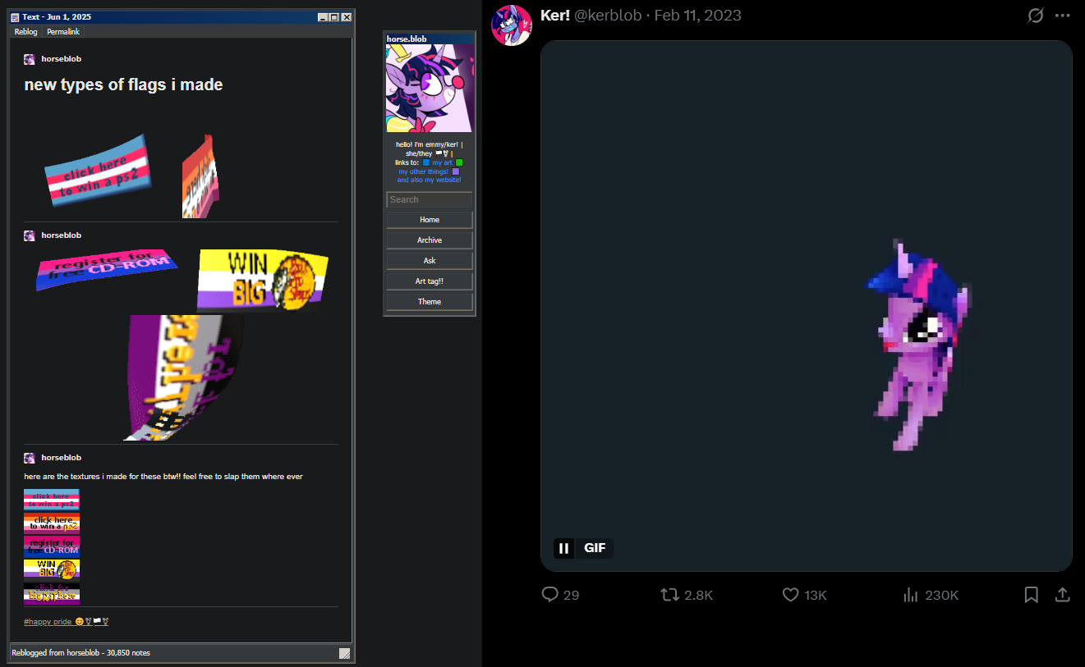Open the nonbinary 'WIN BIG' flag image
Screen dimensions: 1085x667
pyautogui.click(x=263, y=280)
